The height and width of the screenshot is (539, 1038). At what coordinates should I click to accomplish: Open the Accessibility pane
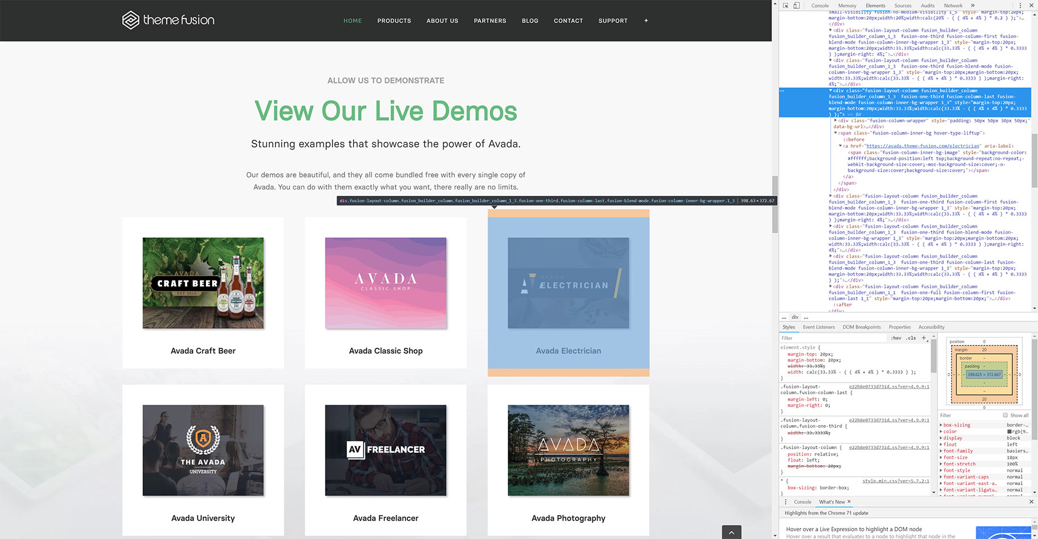point(931,327)
